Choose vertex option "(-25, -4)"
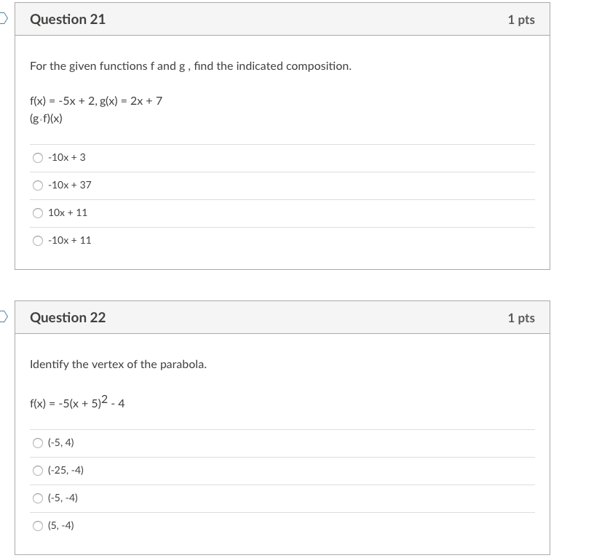The height and width of the screenshot is (558, 610). click(x=38, y=470)
